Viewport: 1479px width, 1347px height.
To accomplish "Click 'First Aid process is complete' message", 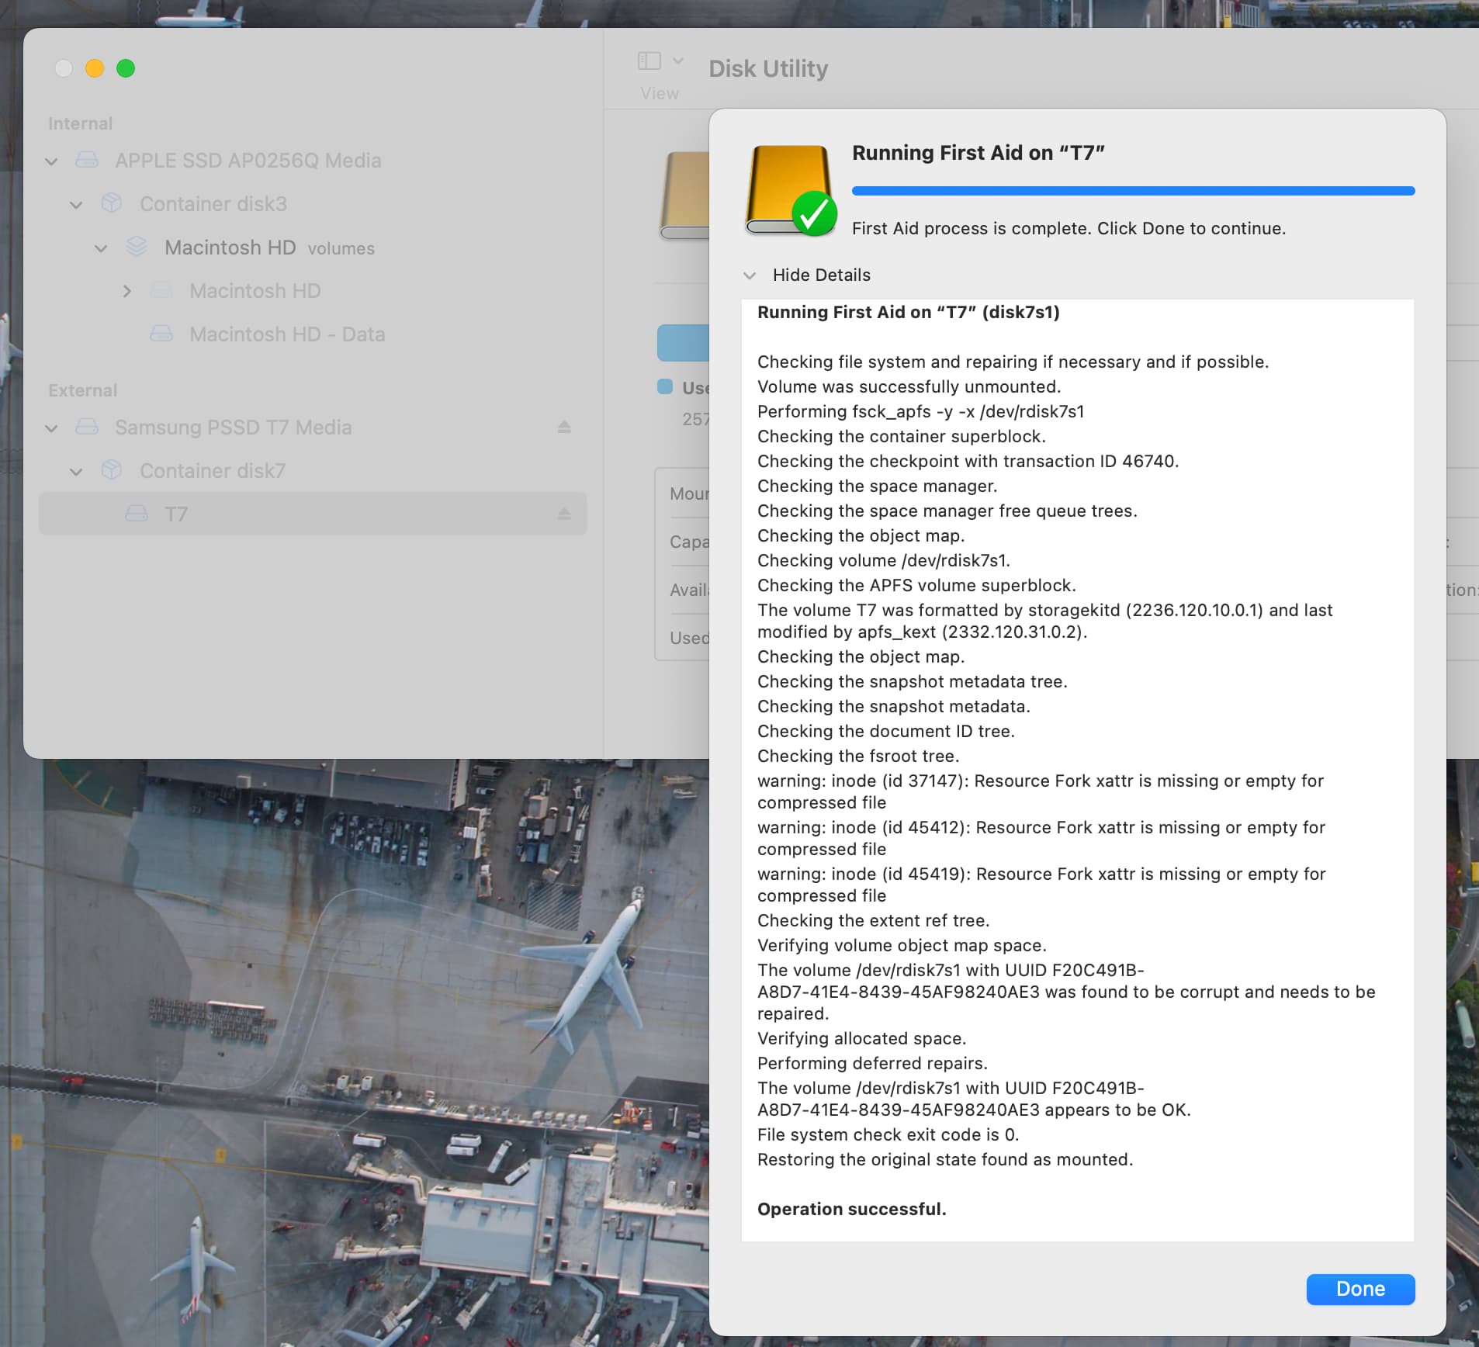I will click(x=1069, y=228).
